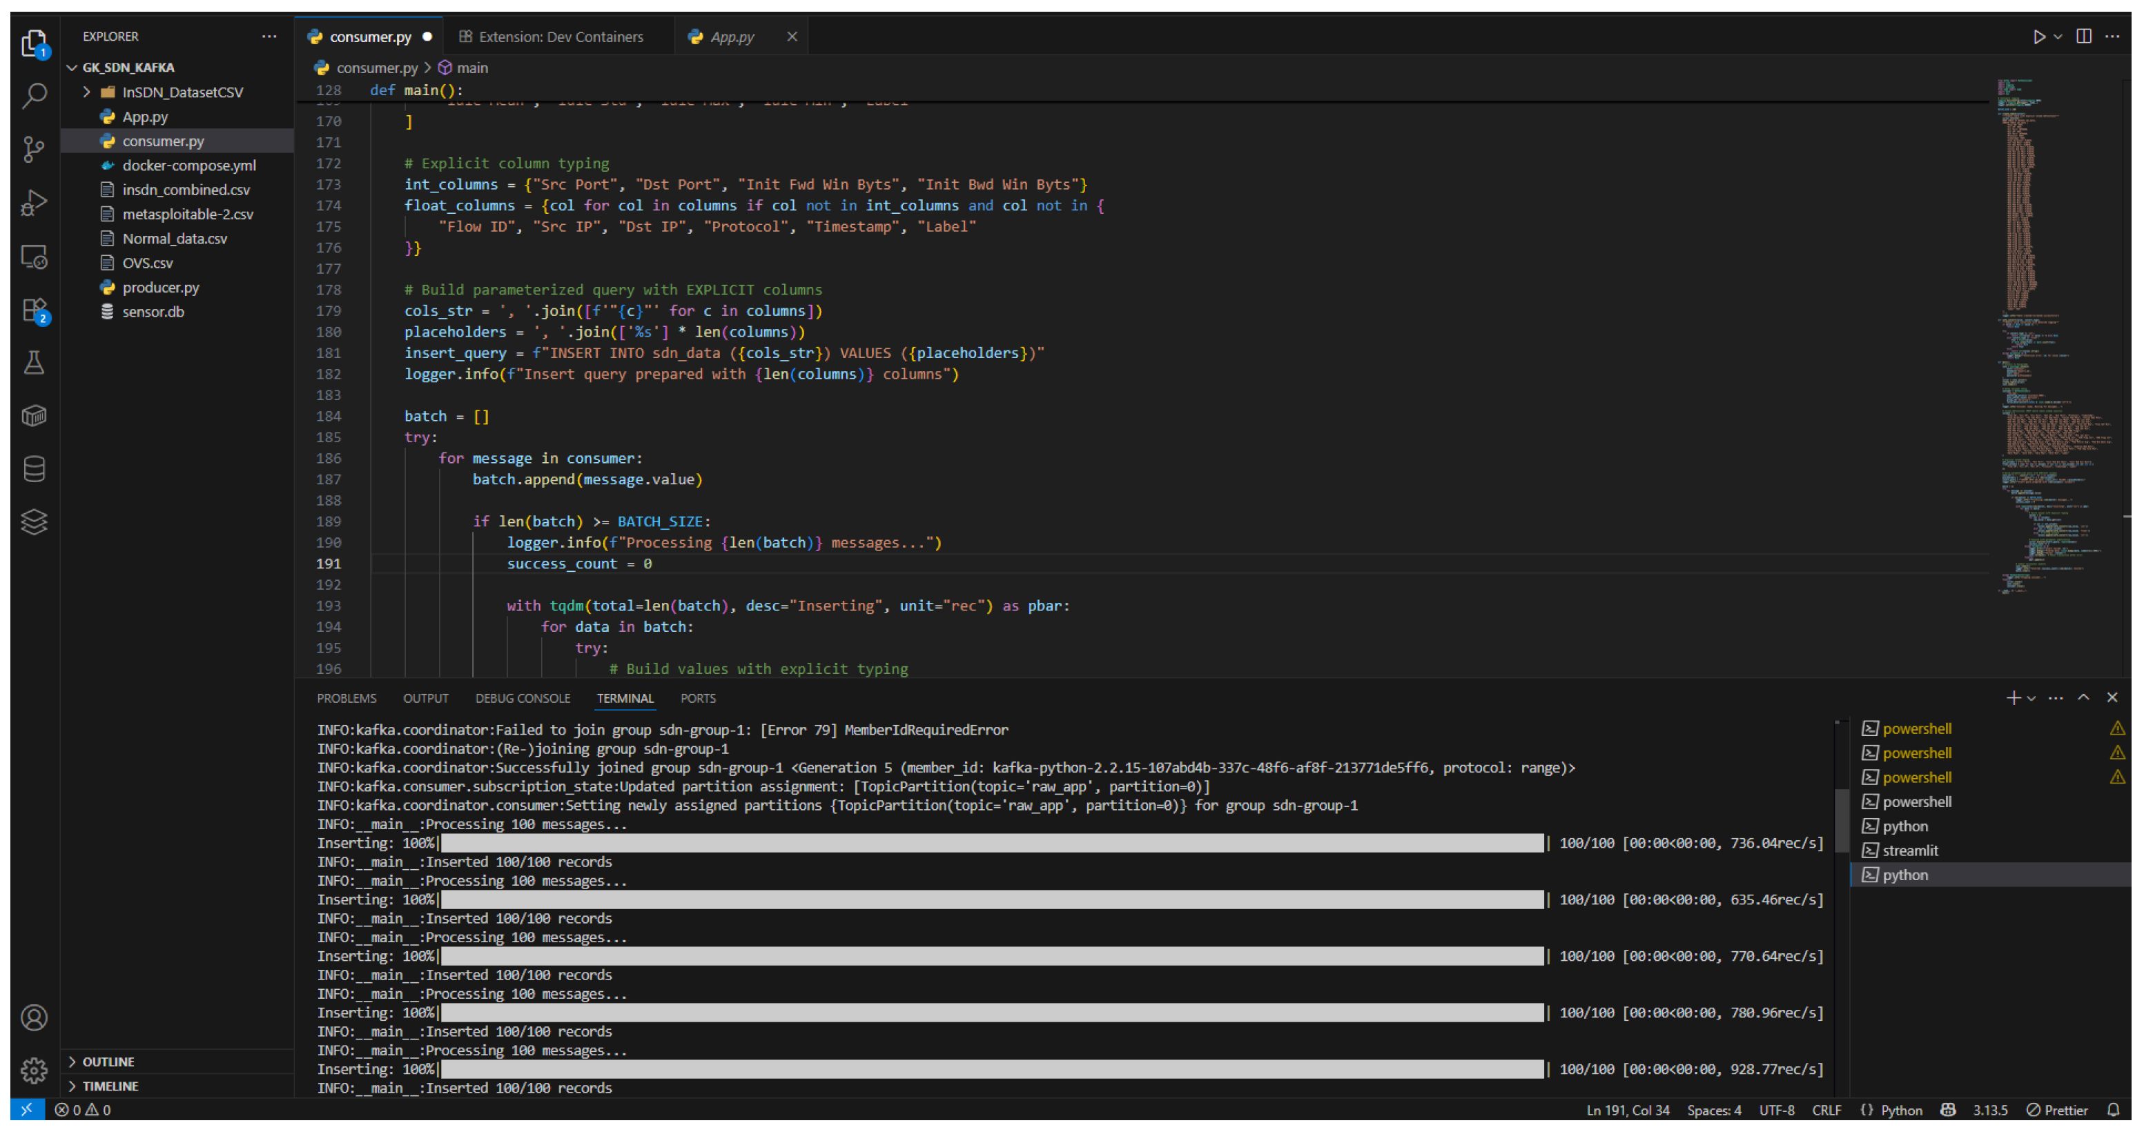Click the notifications bell in status bar
Viewport: 2144px width, 1134px height.
coord(2113,1110)
